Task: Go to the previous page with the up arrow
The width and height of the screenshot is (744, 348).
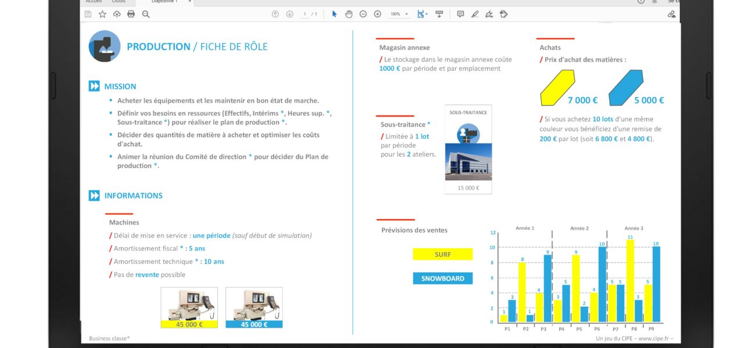Action: 276,14
